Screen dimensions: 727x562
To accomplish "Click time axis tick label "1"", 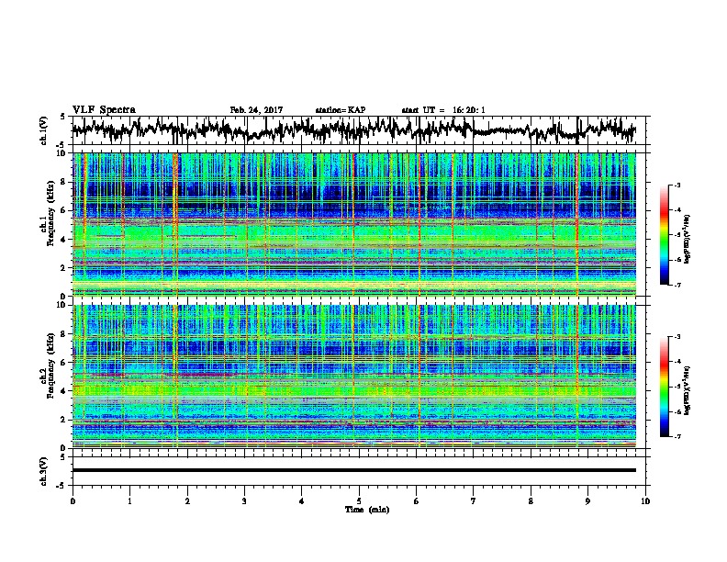I will click(129, 501).
